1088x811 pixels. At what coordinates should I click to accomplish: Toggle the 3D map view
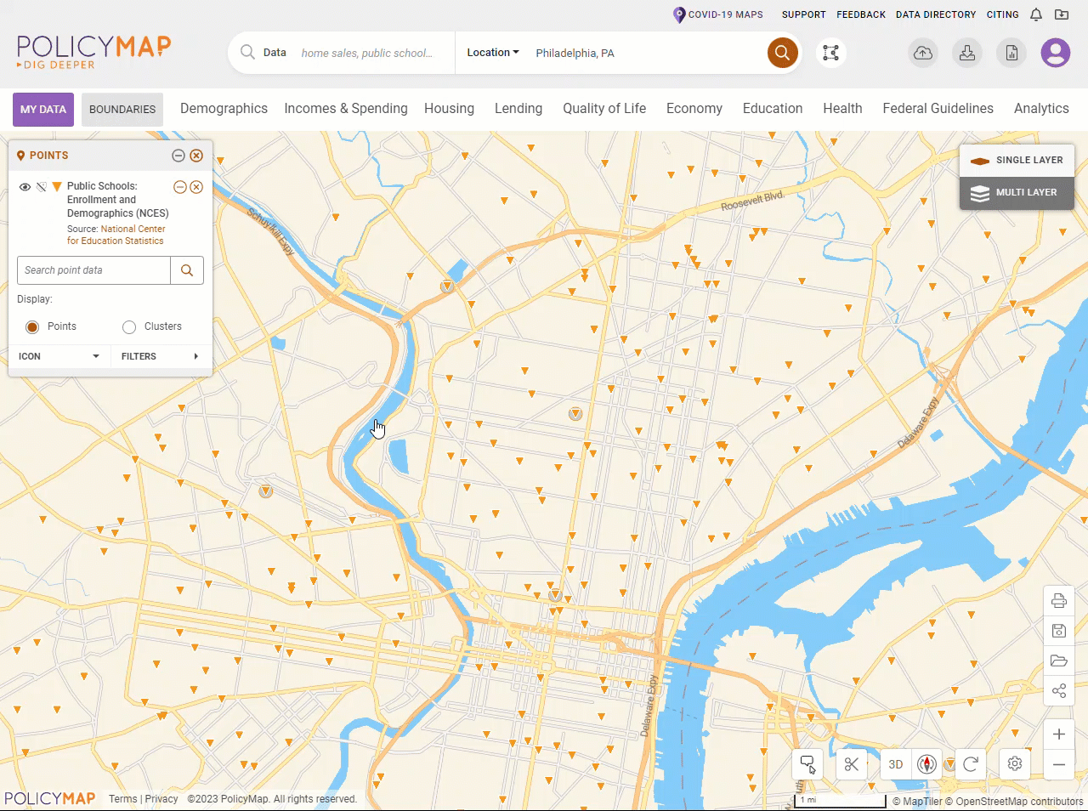point(896,764)
